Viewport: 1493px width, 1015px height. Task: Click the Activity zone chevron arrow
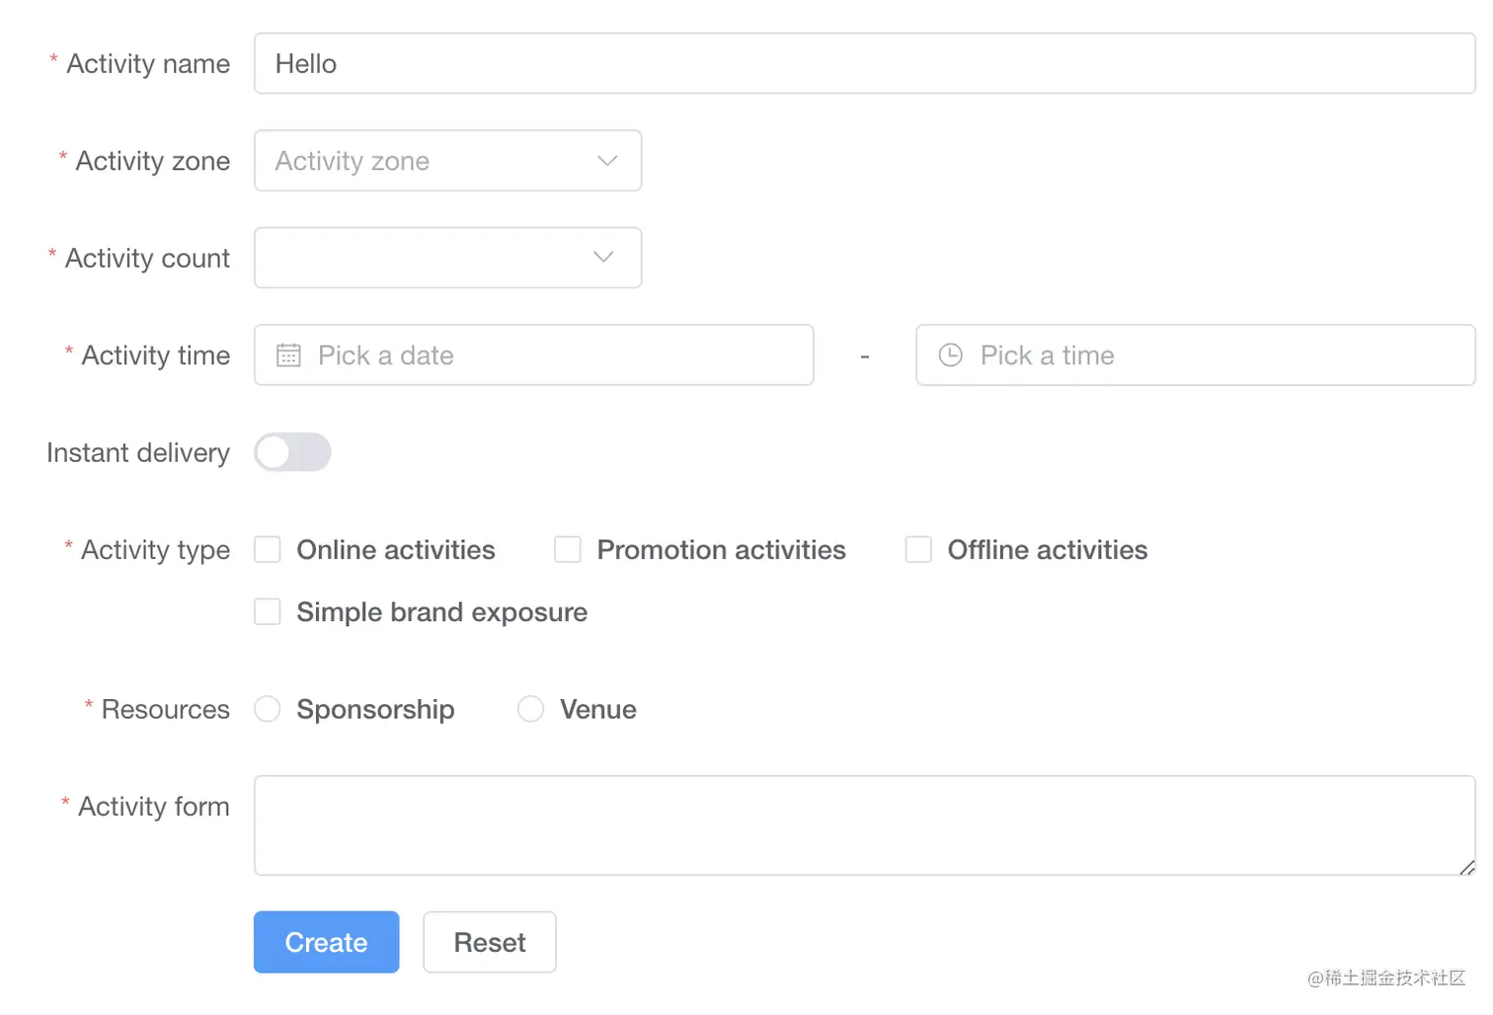click(x=607, y=161)
